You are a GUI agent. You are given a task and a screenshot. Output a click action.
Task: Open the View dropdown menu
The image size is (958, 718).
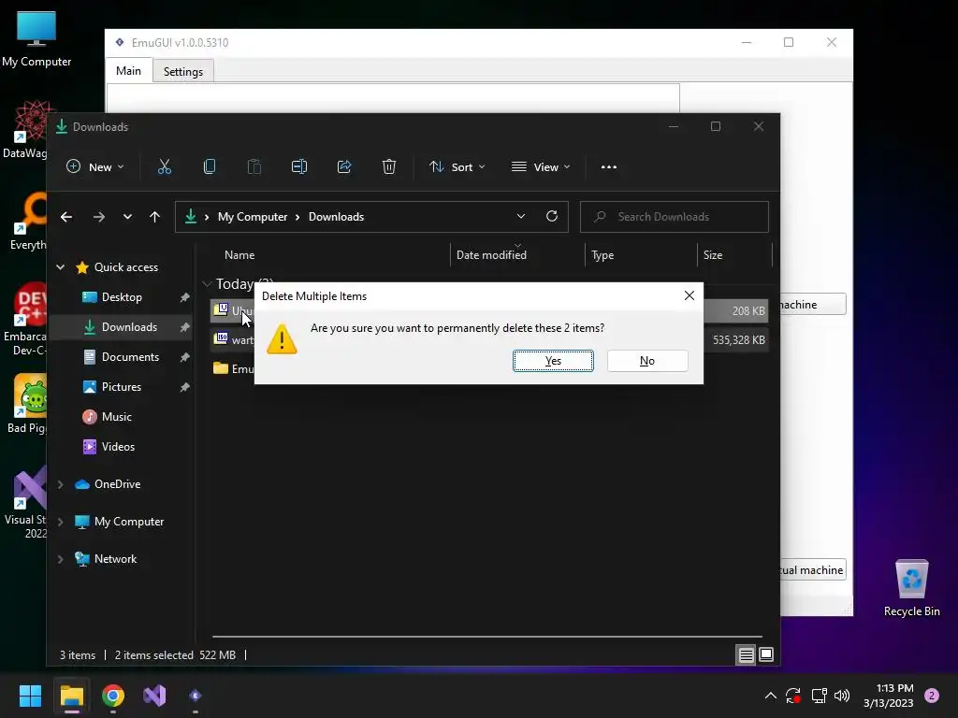(x=542, y=166)
